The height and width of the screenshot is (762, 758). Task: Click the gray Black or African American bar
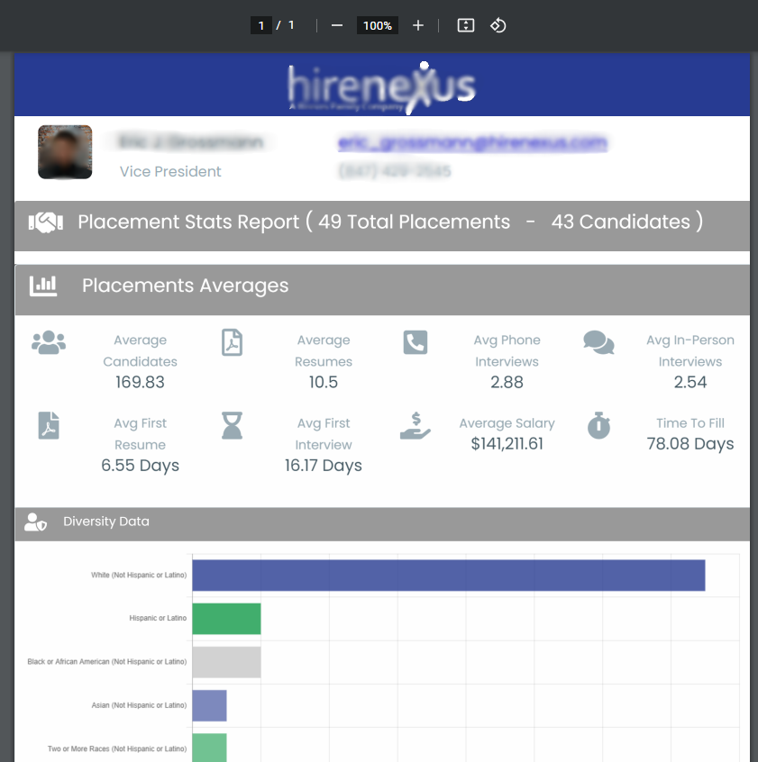pos(226,662)
